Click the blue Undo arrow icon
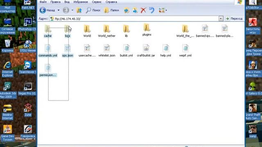The height and width of the screenshot is (147, 262). click(x=152, y=10)
